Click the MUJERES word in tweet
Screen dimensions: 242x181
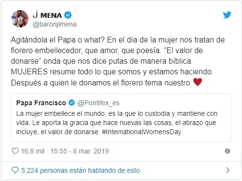[29, 72]
